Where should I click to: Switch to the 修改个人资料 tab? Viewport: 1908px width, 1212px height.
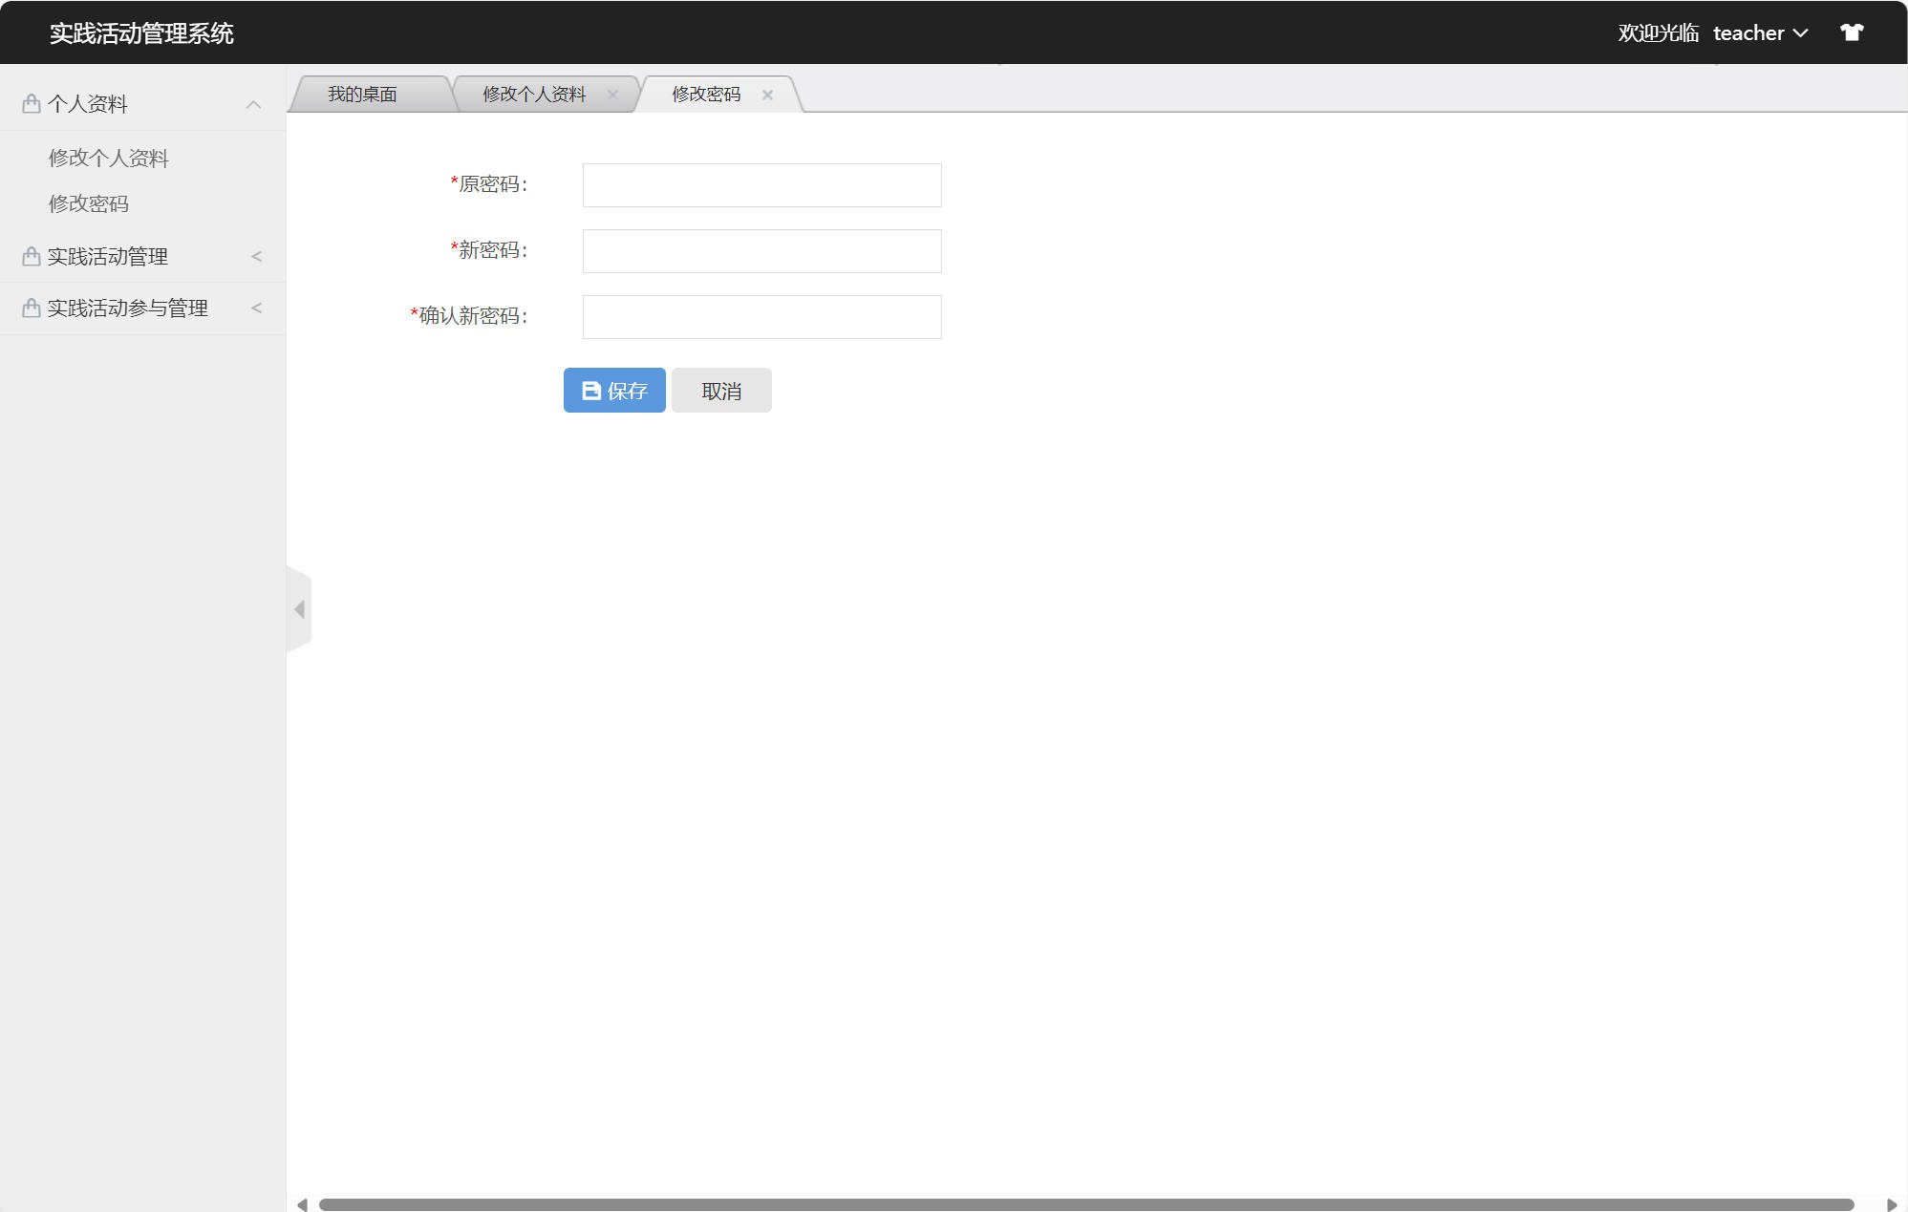coord(534,95)
